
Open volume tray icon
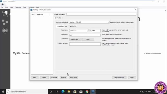(146, 92)
